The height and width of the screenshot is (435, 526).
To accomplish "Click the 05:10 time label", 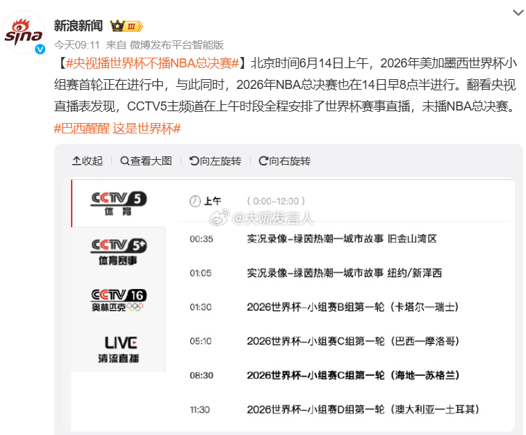I will coord(201,341).
